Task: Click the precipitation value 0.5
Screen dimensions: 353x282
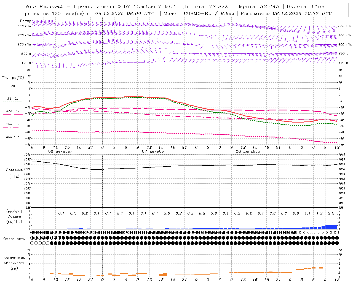Action: [202, 213]
